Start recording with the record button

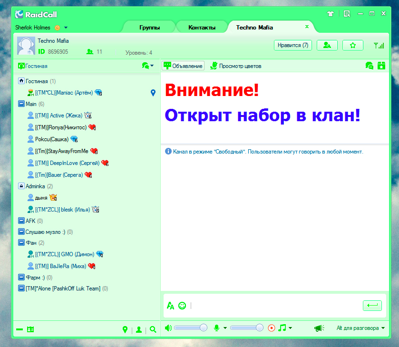tap(272, 328)
